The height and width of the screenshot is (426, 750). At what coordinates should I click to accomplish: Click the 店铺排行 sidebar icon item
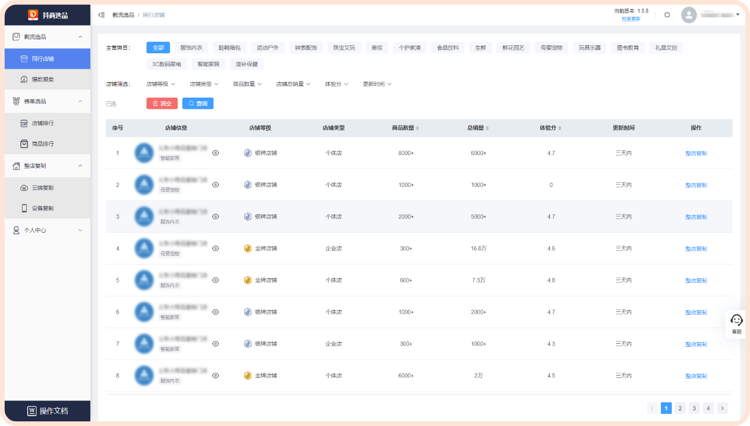42,123
